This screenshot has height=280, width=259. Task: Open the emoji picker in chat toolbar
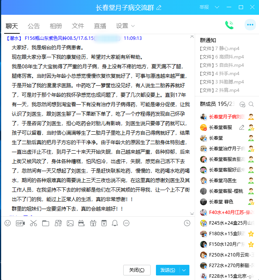pos(8,223)
